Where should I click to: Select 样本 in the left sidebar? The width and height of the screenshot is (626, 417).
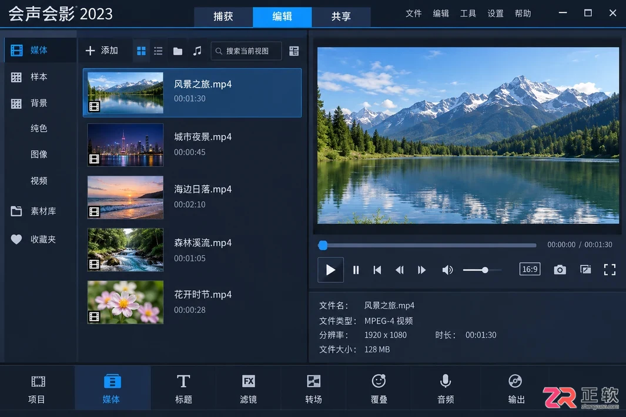(40, 76)
